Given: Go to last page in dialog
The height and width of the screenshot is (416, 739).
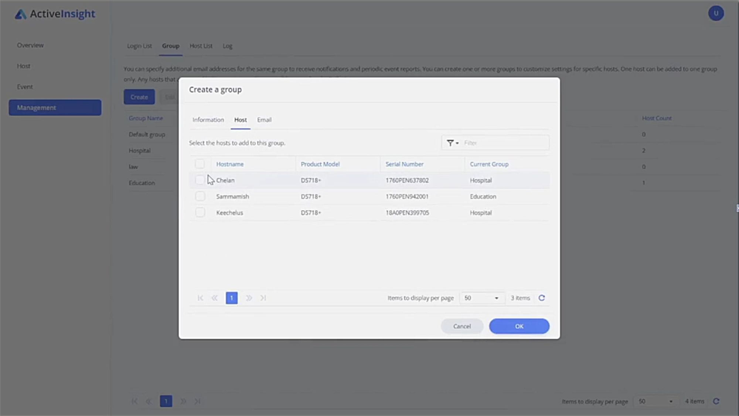Looking at the screenshot, I should (263, 298).
